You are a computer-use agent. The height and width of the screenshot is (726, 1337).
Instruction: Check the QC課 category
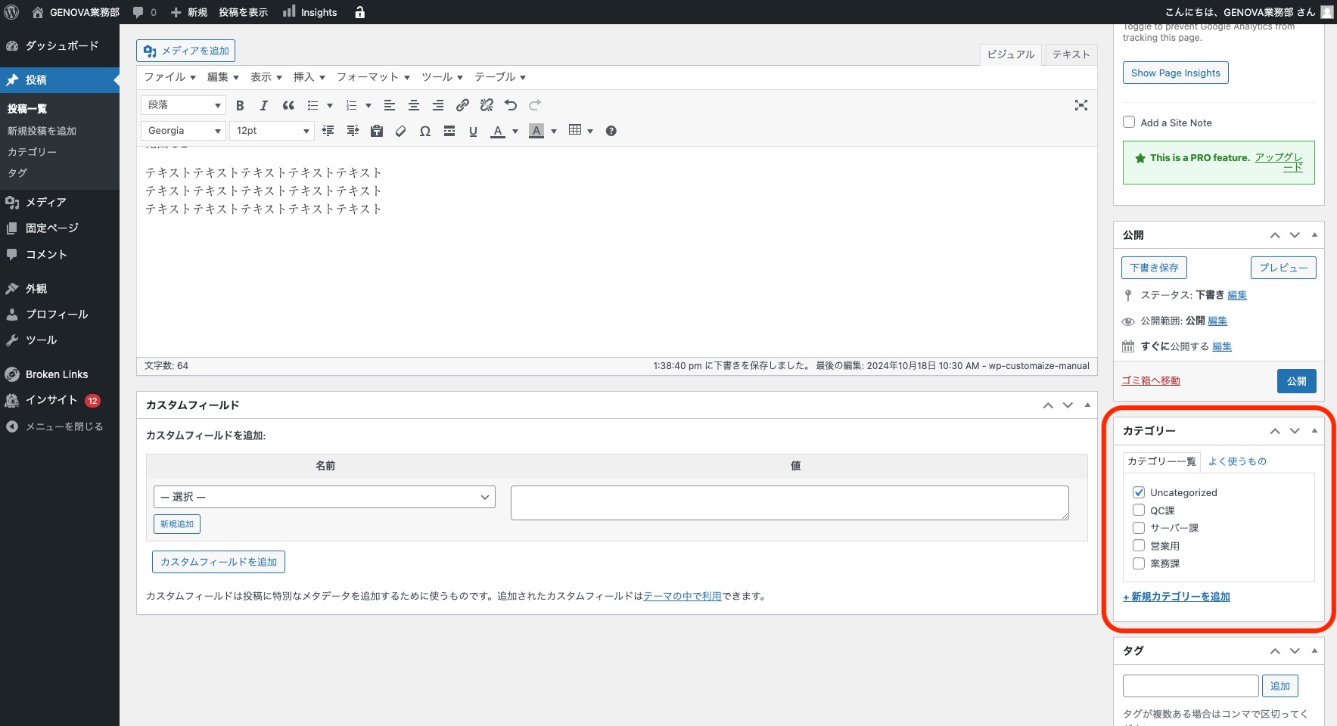pyautogui.click(x=1139, y=510)
